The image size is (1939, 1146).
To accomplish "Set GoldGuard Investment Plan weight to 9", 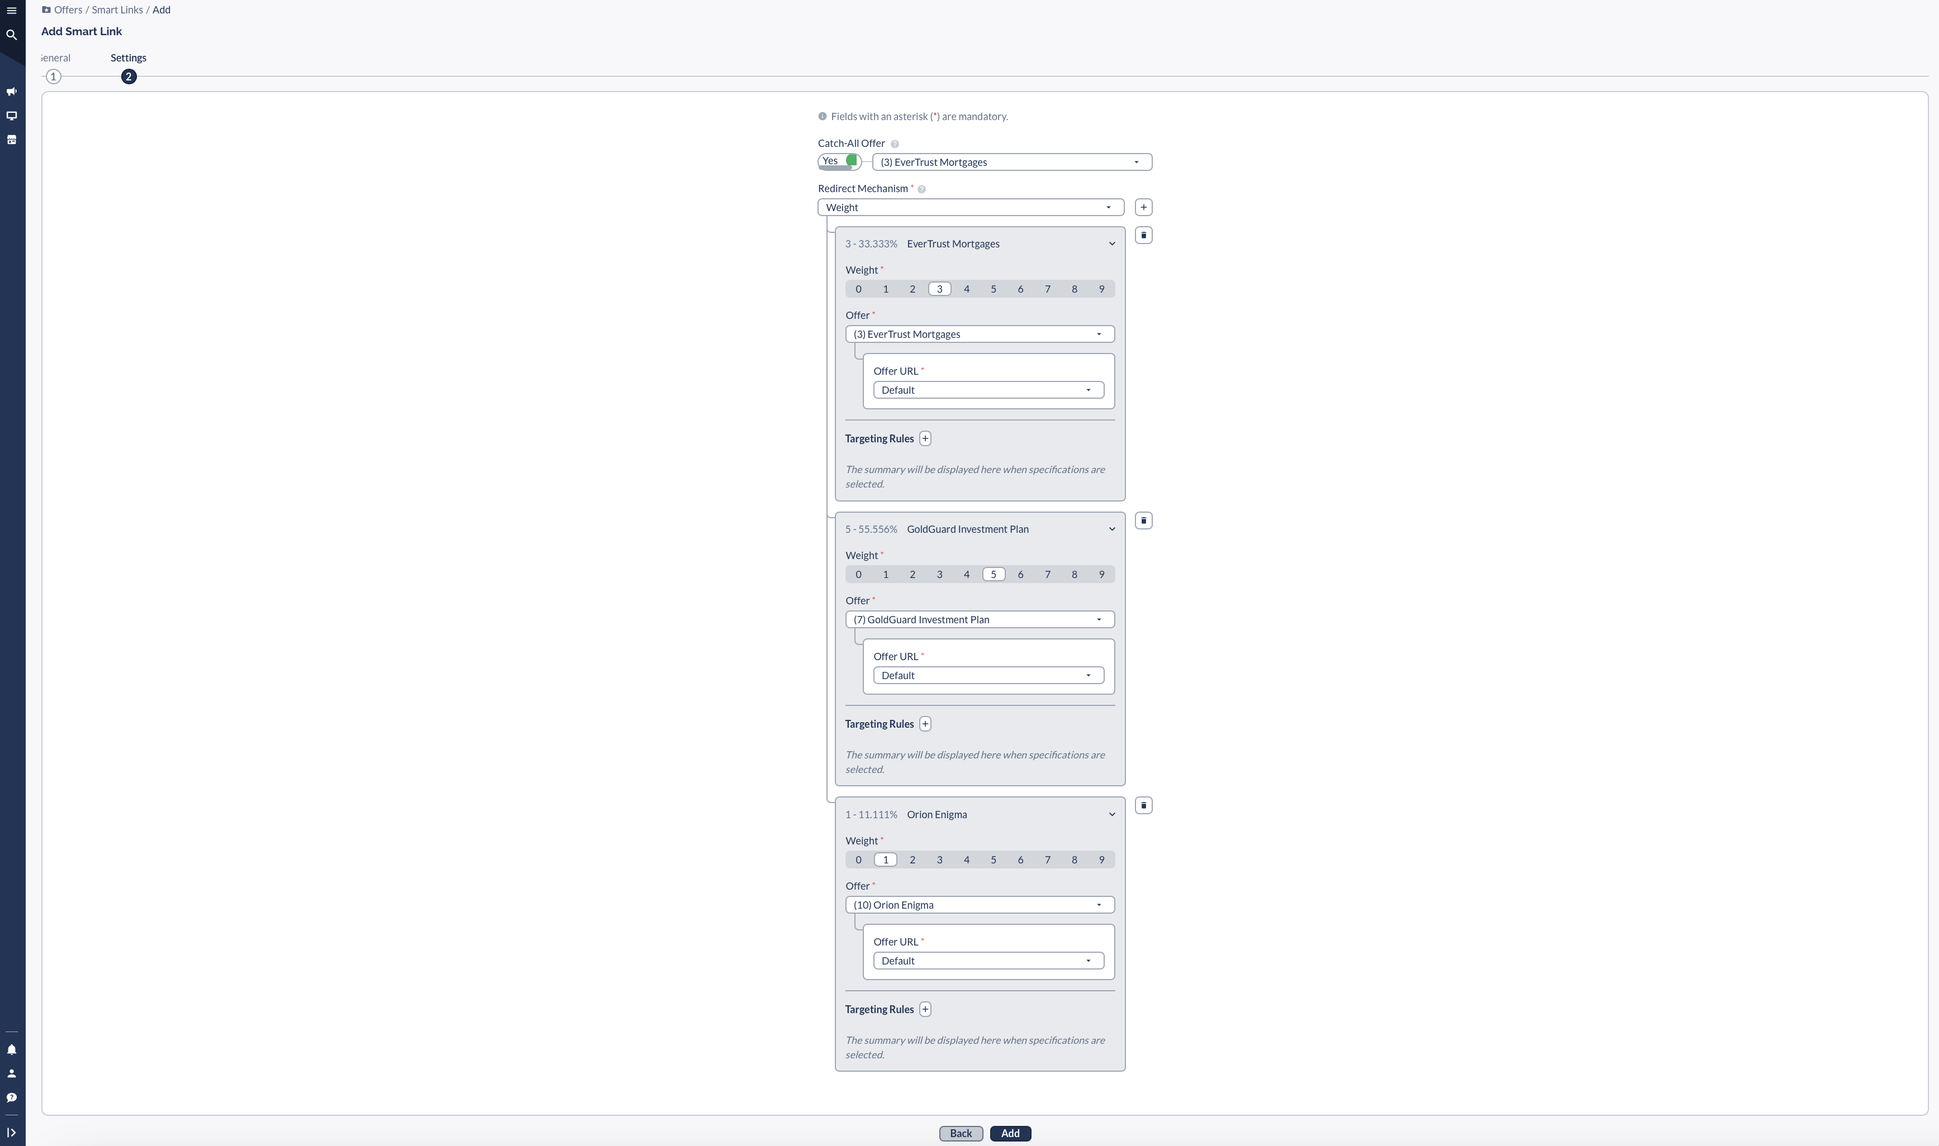I will click(x=1101, y=575).
